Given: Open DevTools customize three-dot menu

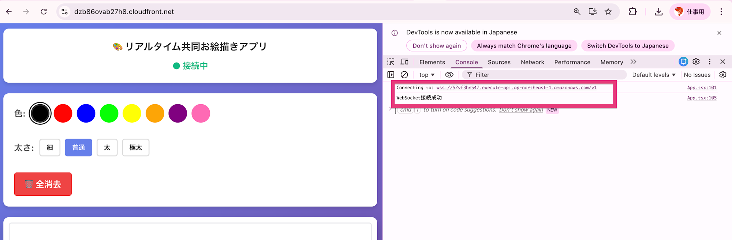Looking at the screenshot, I should pos(710,62).
